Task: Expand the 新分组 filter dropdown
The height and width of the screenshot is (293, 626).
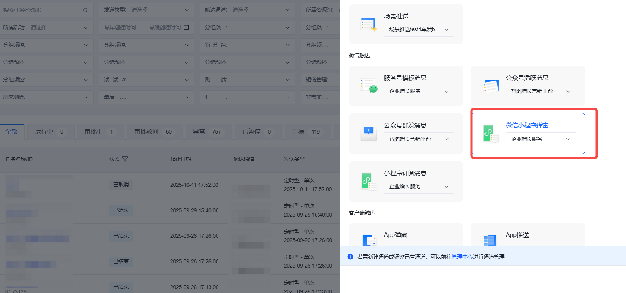Action: (x=247, y=45)
